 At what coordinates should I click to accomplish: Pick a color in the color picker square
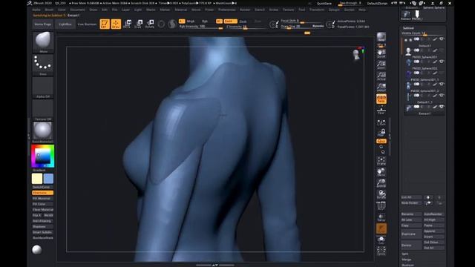pos(42,156)
